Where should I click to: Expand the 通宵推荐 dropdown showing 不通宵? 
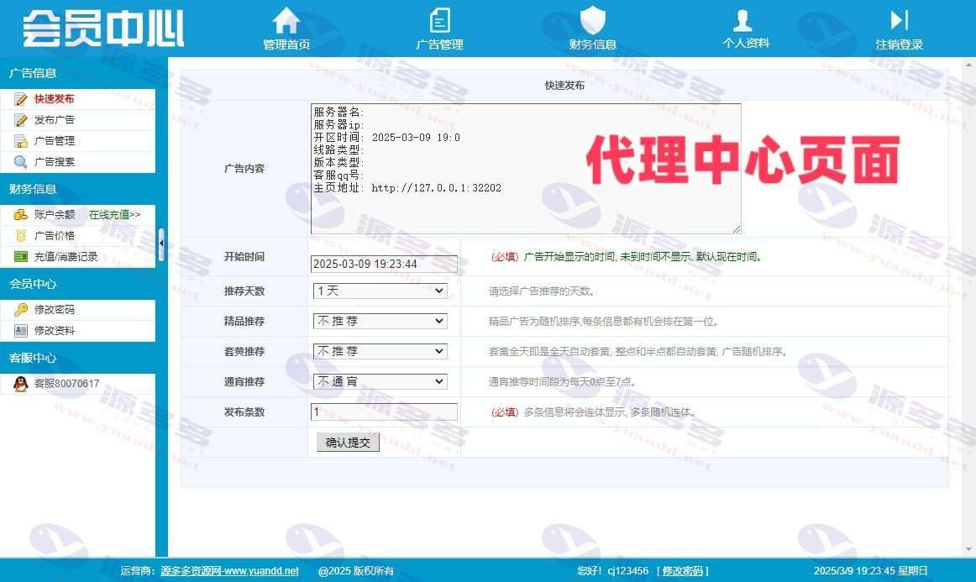coord(380,381)
